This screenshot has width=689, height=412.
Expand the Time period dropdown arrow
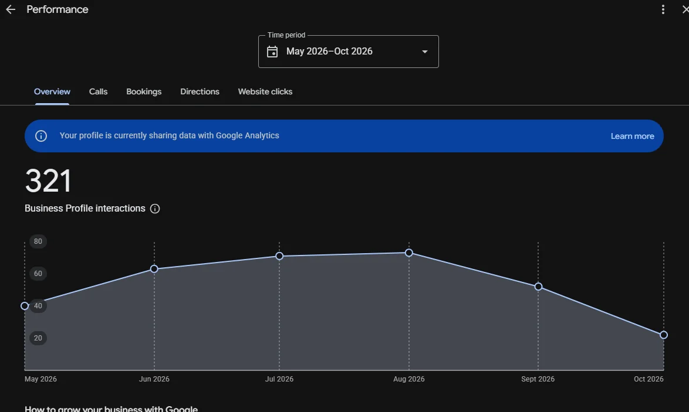pyautogui.click(x=424, y=52)
